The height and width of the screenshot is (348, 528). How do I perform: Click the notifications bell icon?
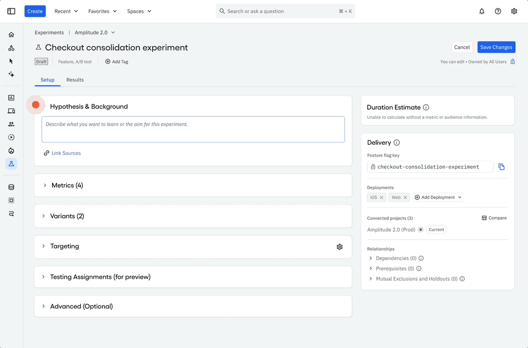(482, 11)
